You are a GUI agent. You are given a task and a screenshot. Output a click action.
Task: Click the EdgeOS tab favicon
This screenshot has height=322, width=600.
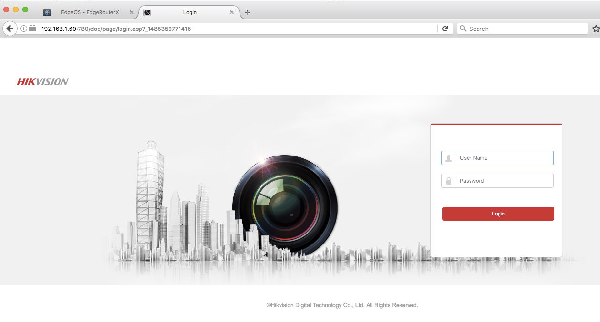click(x=47, y=12)
